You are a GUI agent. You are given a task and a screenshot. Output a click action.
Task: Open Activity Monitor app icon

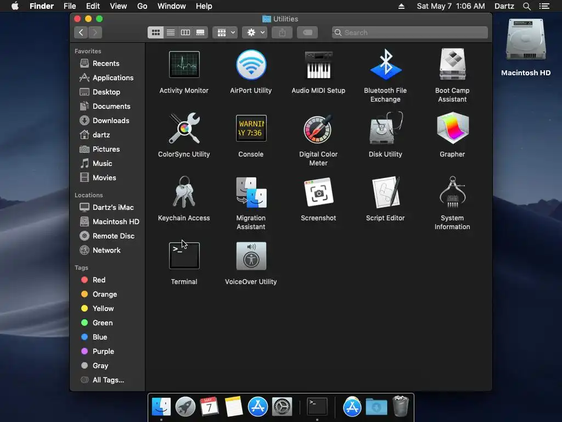(x=184, y=65)
